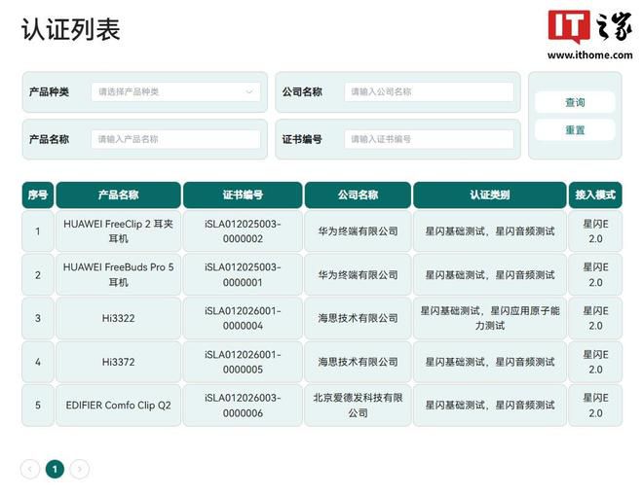The width and height of the screenshot is (643, 495).
Task: Click the 产品名称 column header
Action: 119,194
